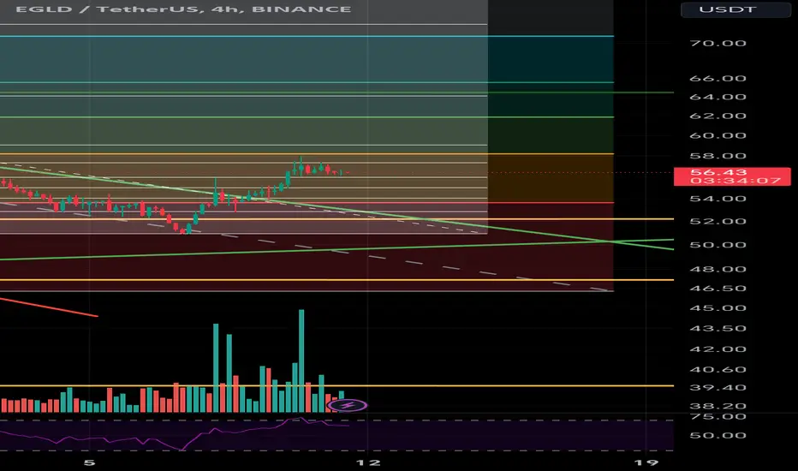The width and height of the screenshot is (798, 471).
Task: Click date 12 on the time axis
Action: point(368,462)
